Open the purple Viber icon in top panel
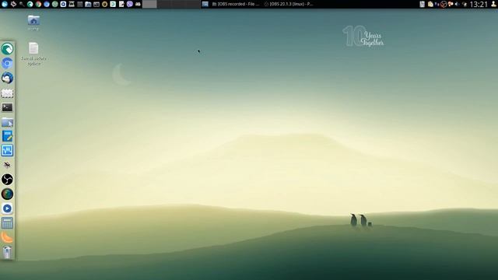This screenshot has width=498, height=280. point(130,4)
